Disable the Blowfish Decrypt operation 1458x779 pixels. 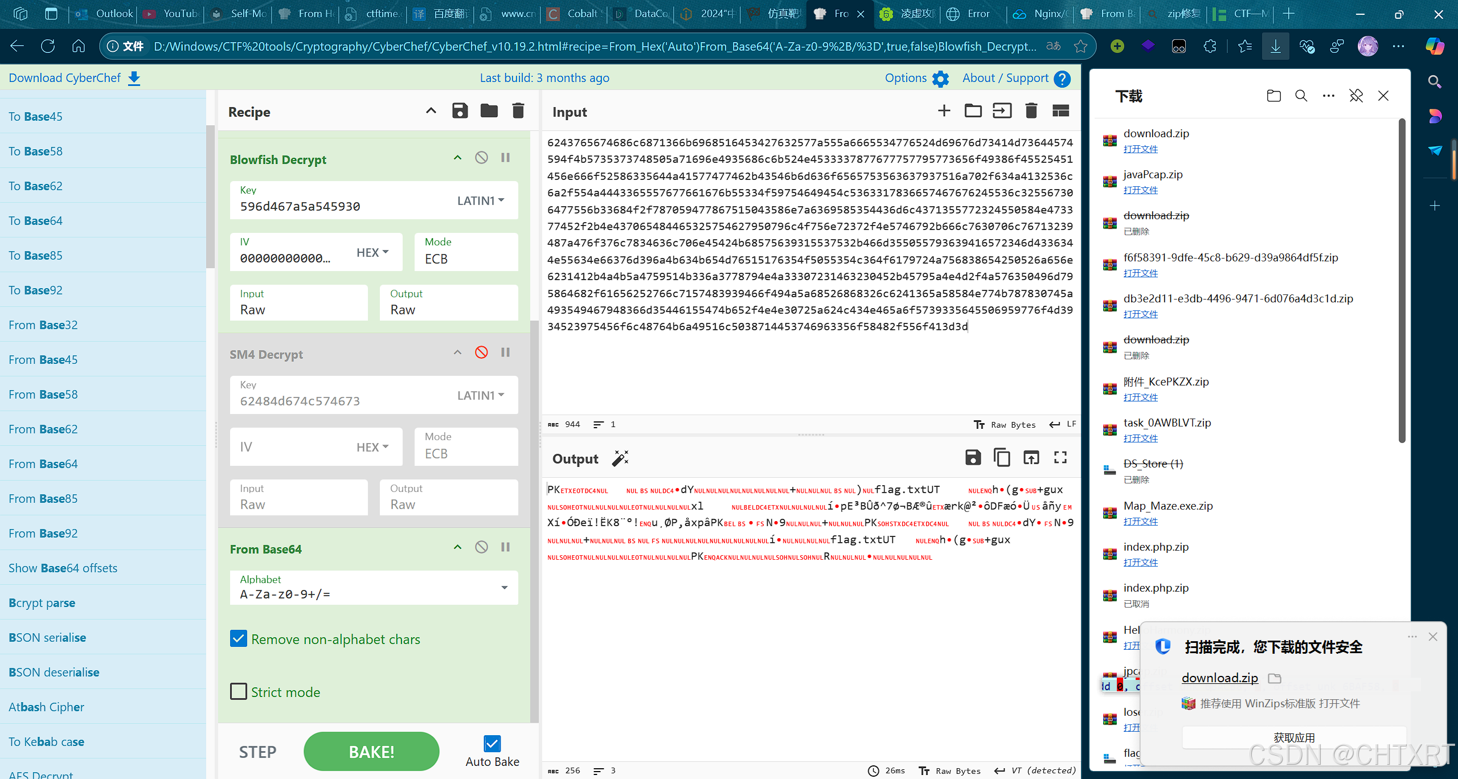tap(481, 158)
